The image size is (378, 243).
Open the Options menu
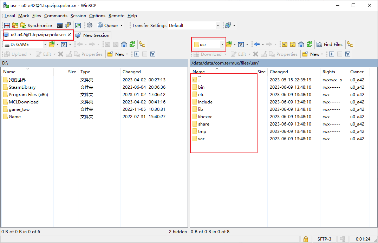coord(97,16)
